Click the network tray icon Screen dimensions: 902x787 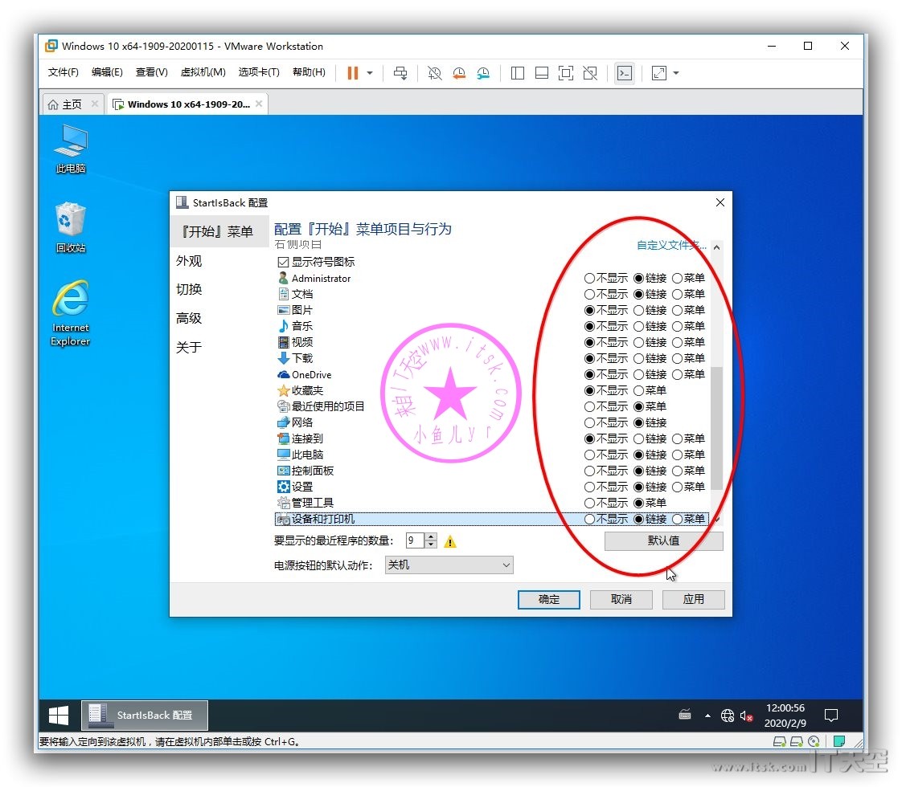[727, 716]
